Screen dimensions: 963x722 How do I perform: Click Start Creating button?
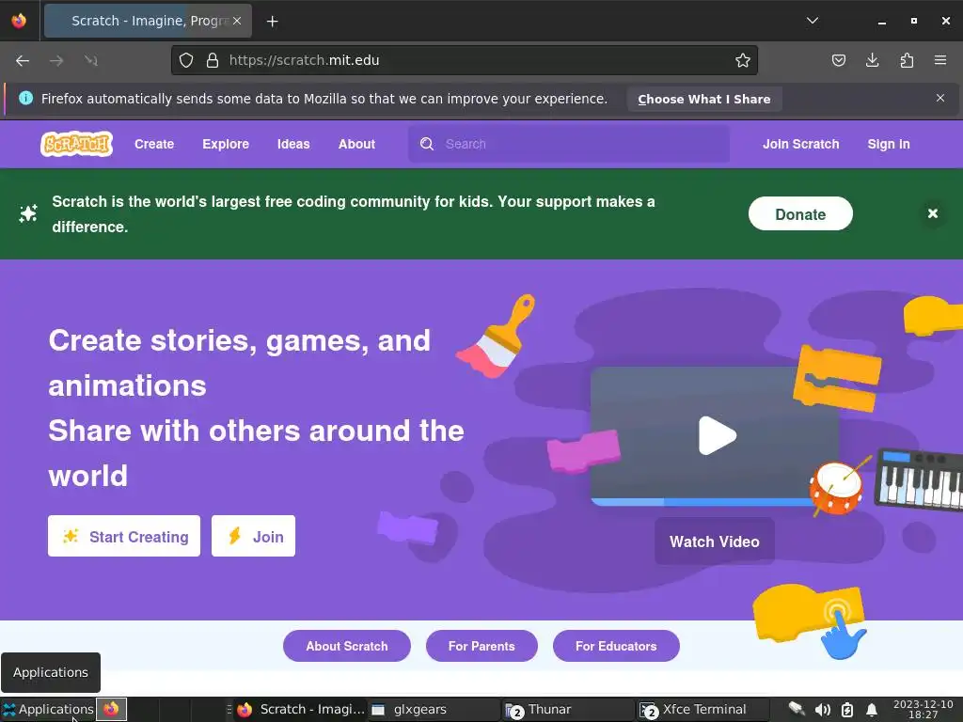[124, 536]
